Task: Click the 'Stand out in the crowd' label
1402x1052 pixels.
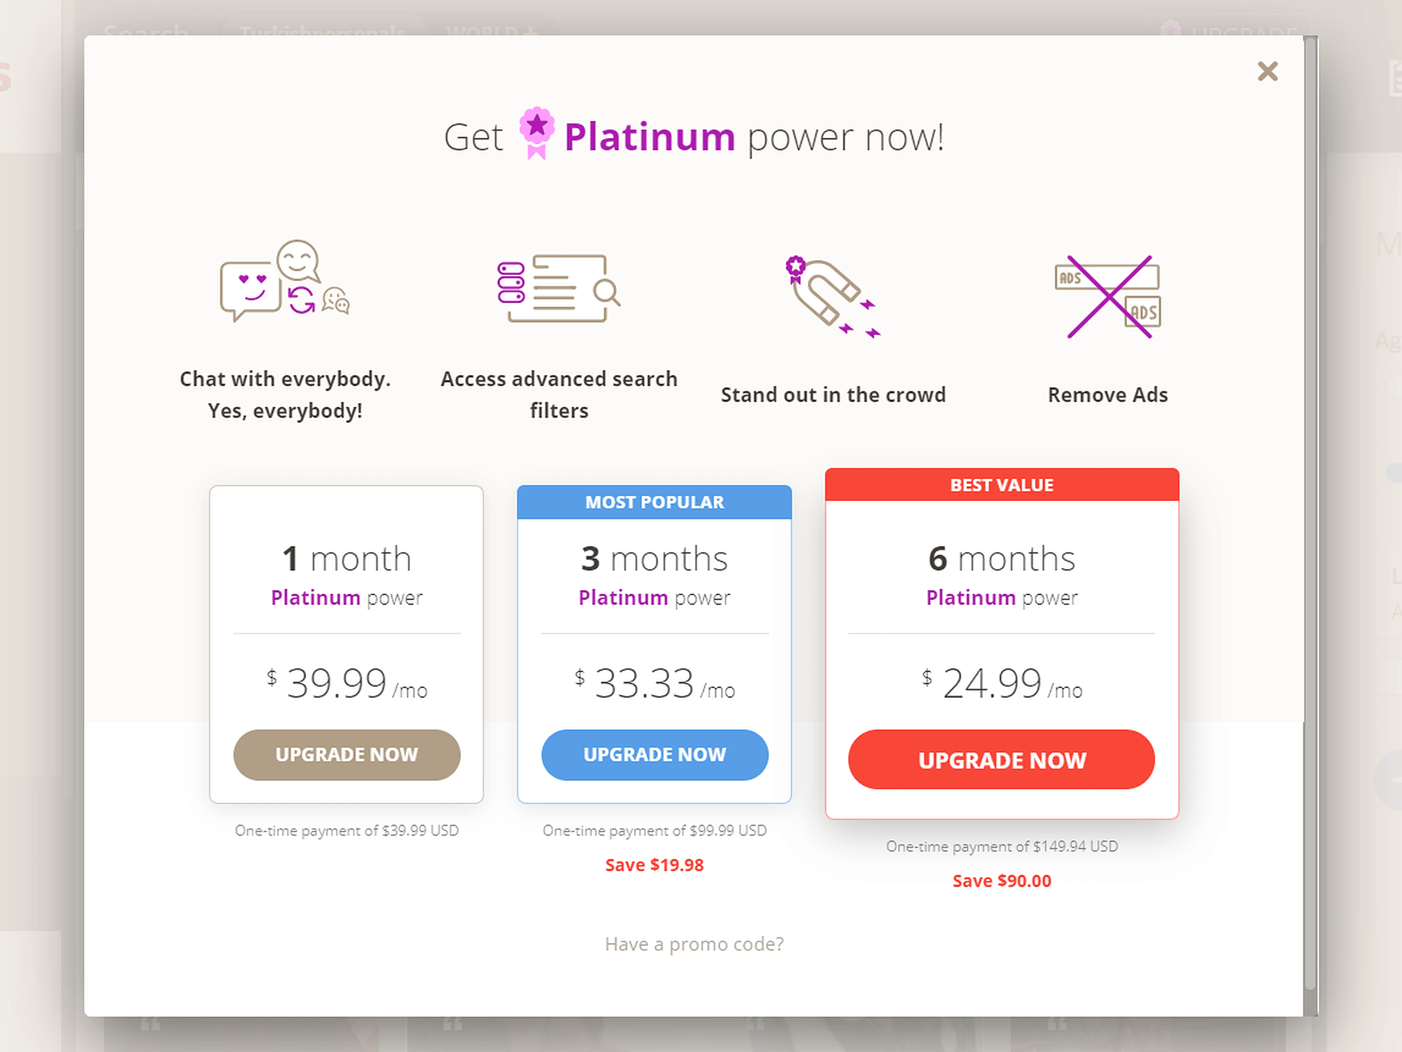Action: tap(833, 395)
